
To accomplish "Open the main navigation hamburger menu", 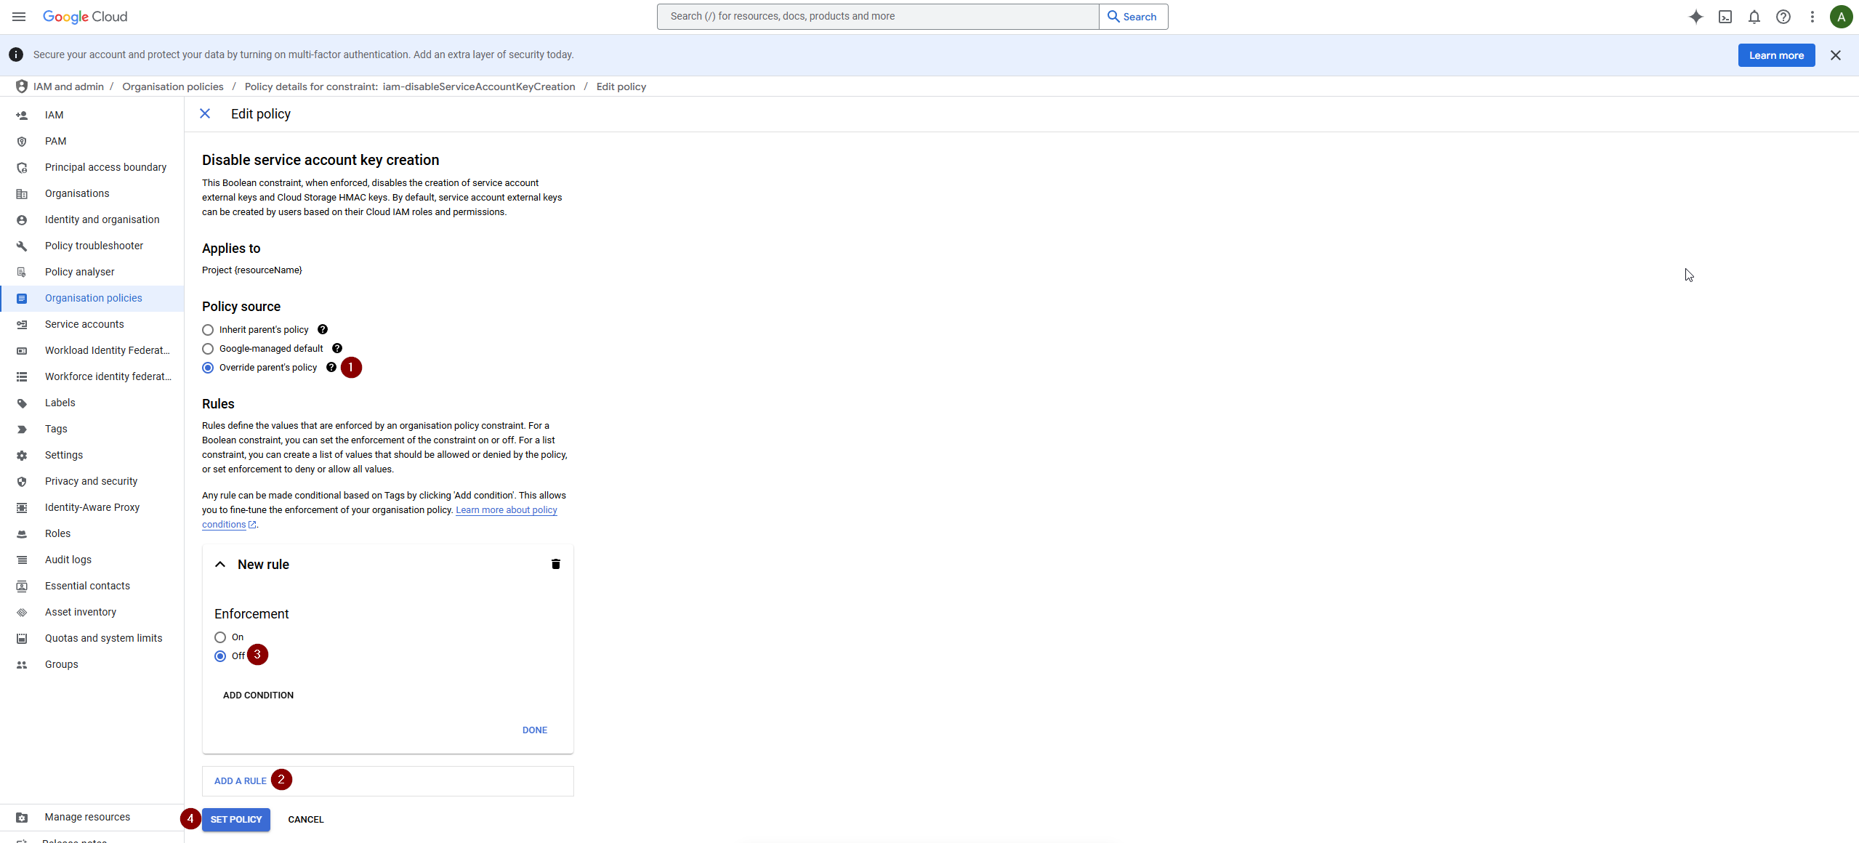I will tap(19, 17).
